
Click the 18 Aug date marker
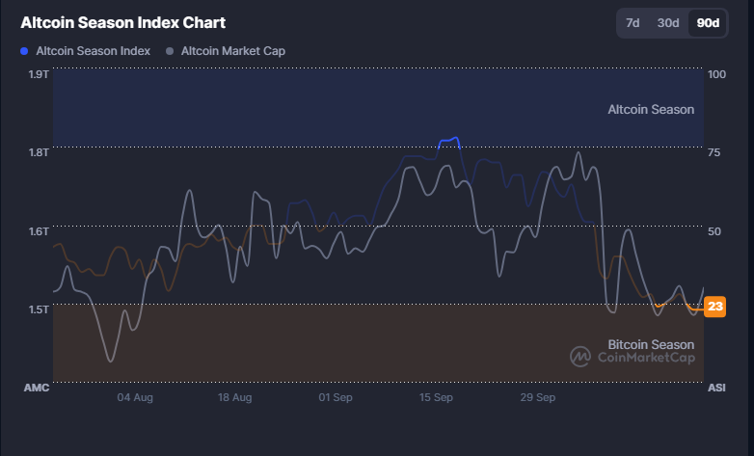[235, 397]
